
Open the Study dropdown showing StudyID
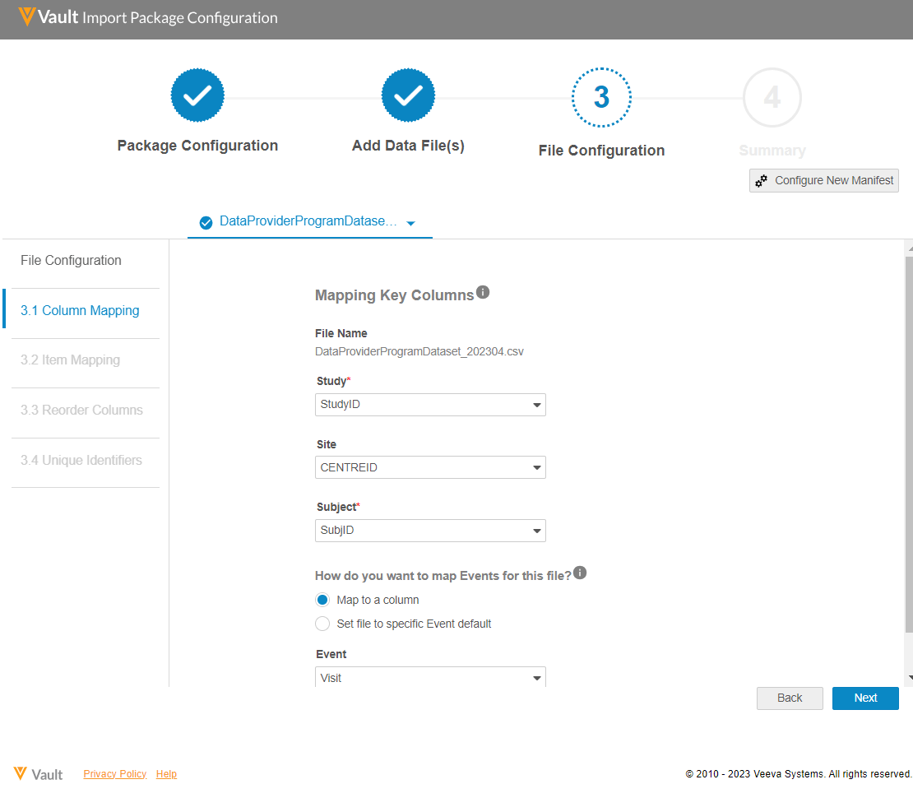(x=430, y=405)
